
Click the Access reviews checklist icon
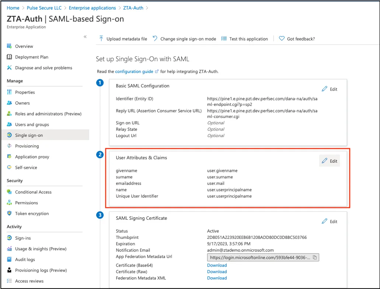(9, 281)
